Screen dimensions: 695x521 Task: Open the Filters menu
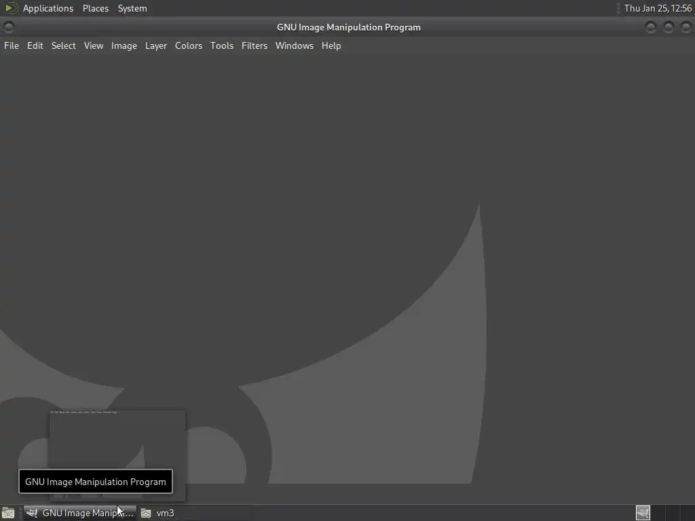(x=255, y=45)
